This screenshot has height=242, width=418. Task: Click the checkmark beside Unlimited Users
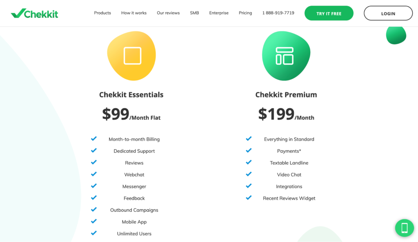(94, 233)
